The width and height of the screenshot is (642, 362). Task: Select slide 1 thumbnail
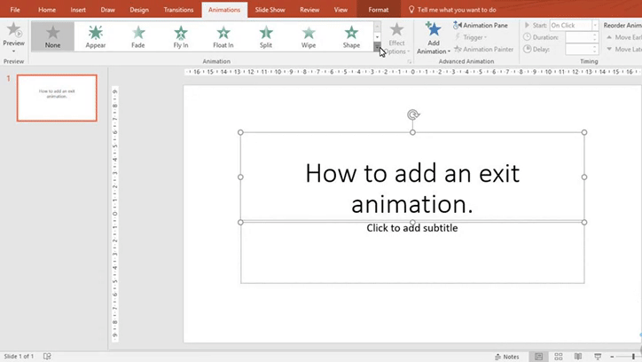[57, 98]
